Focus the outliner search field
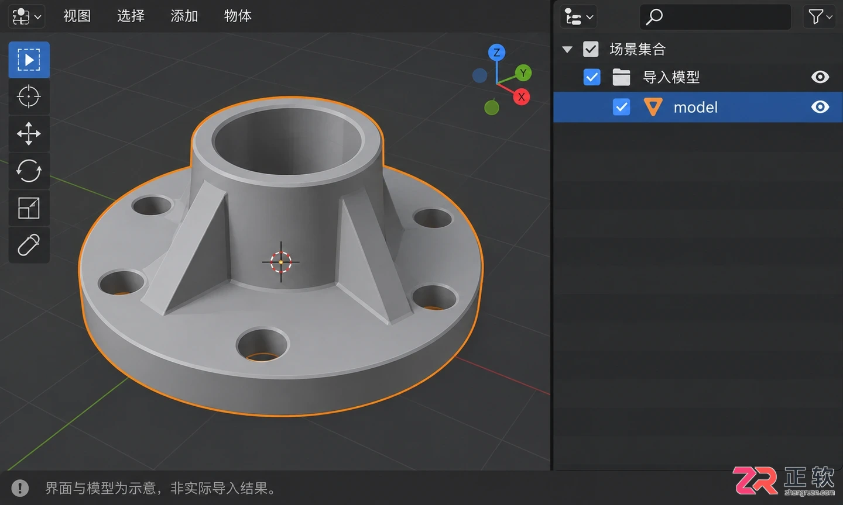 click(x=715, y=17)
